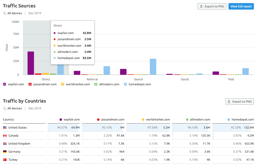Click wayfair.com purple bar in Referral group

77,73
